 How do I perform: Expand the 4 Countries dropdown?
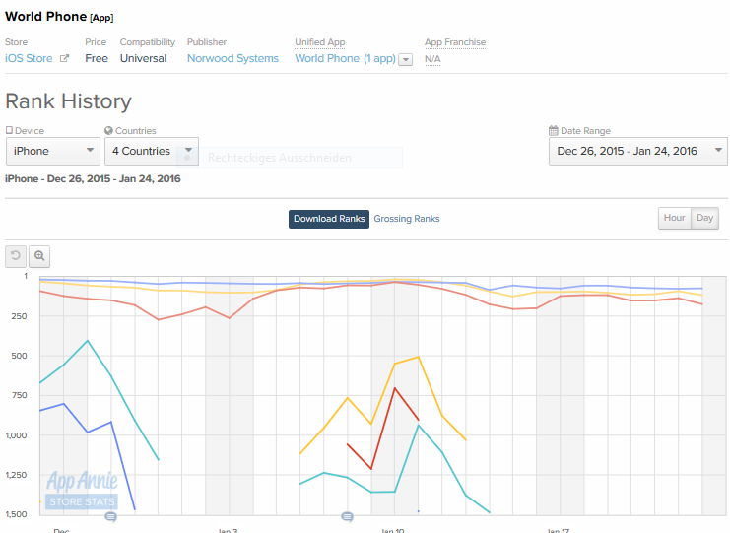coord(151,152)
